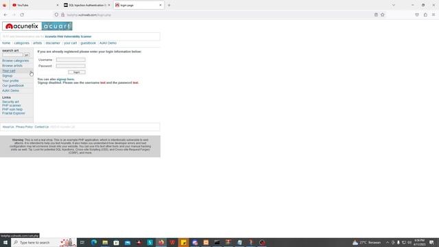Open the black terminal window taskbar icon
This screenshot has height=247, width=439.
coord(217,242)
